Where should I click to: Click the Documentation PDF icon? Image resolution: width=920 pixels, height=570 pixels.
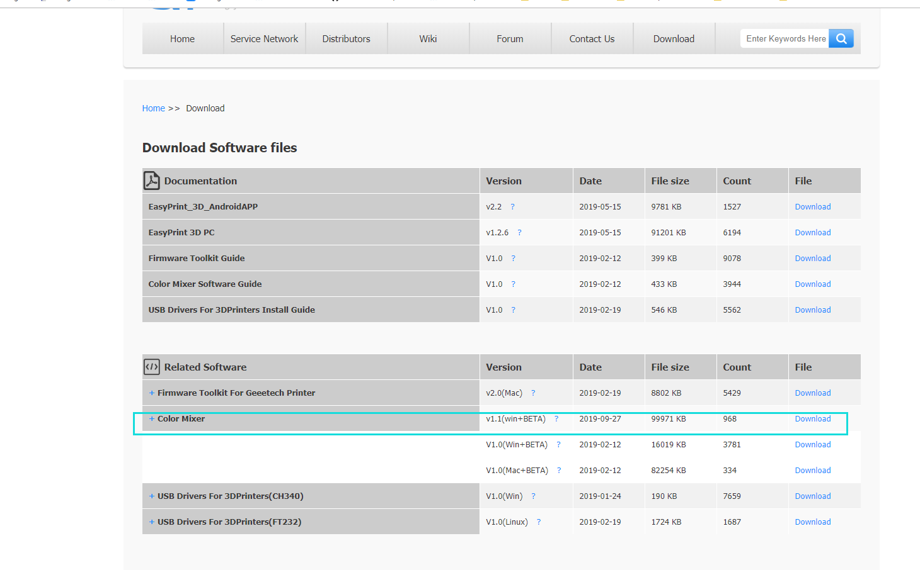click(151, 181)
